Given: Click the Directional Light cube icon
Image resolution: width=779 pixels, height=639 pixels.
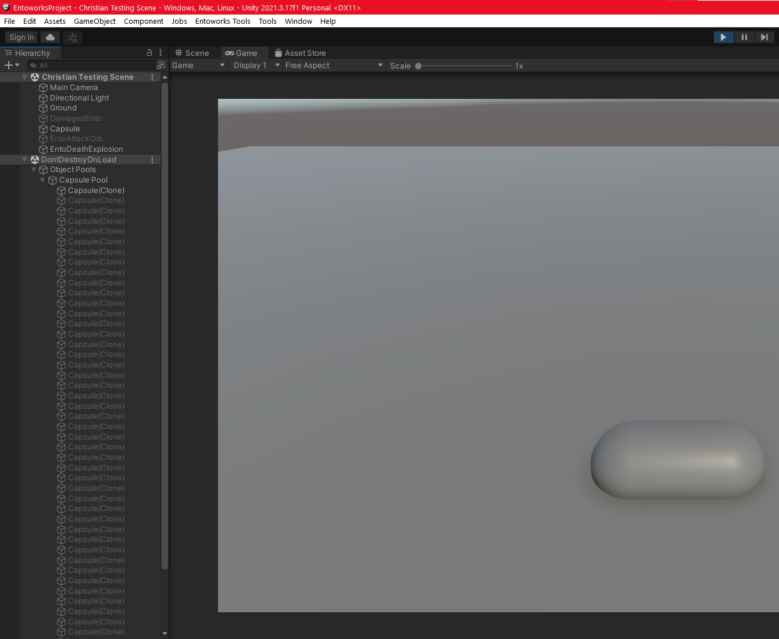Looking at the screenshot, I should point(43,98).
